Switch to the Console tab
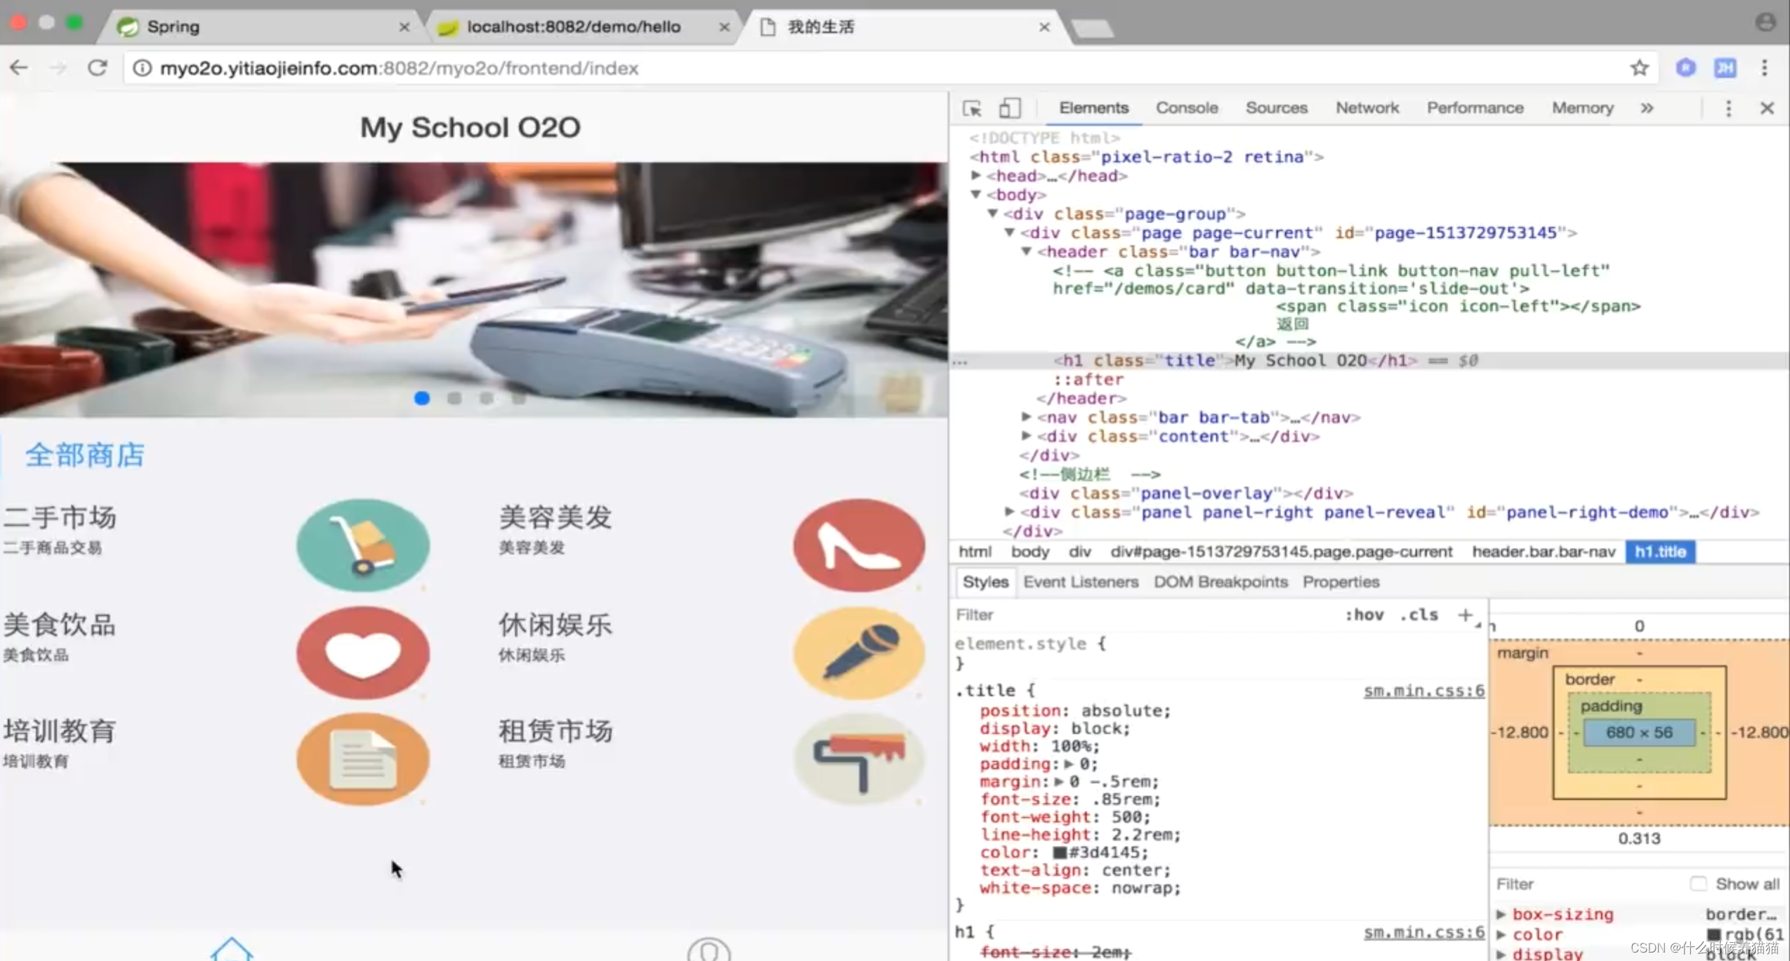 tap(1186, 108)
